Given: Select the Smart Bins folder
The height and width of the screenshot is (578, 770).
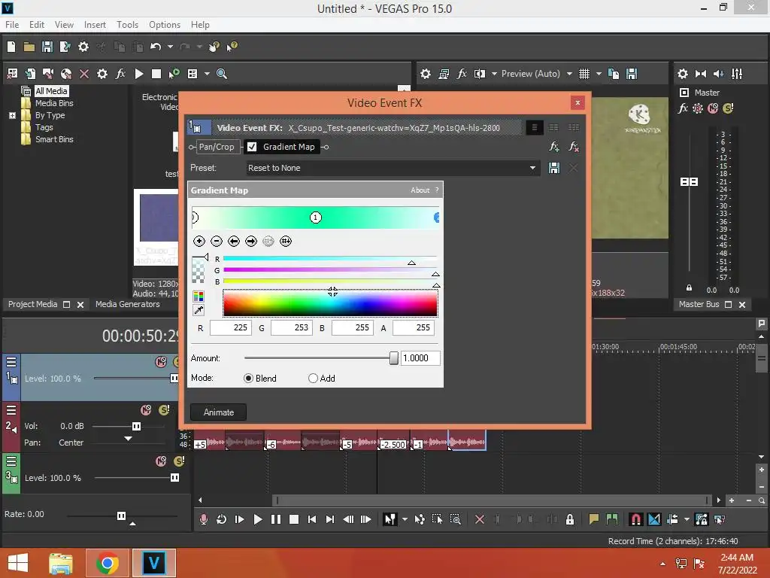Looking at the screenshot, I should tap(54, 139).
